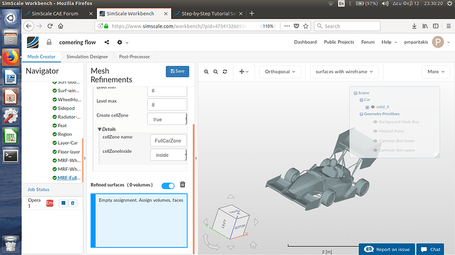Open Terminal from Ubuntu dock
Screen dimensions: 455x255
11,156
